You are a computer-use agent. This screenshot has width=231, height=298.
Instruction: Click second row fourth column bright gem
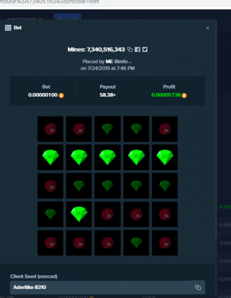(136, 157)
